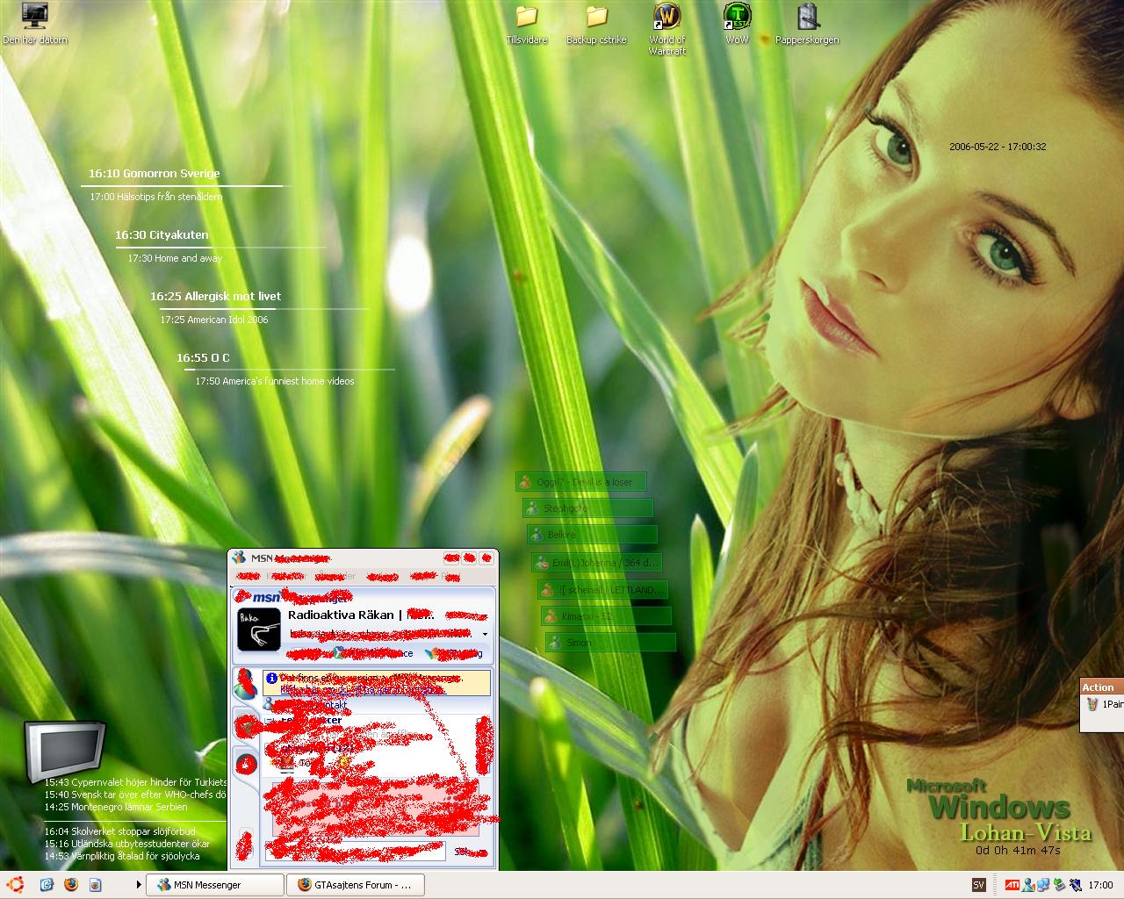The width and height of the screenshot is (1124, 899).
Task: Switch to MSN Messenger taskbar button
Action: (x=214, y=885)
